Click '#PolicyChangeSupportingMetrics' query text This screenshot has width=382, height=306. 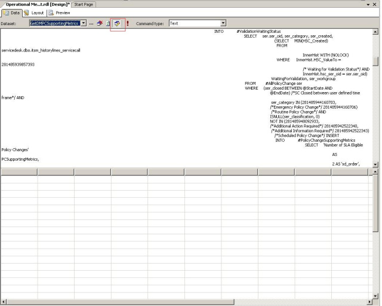point(326,140)
